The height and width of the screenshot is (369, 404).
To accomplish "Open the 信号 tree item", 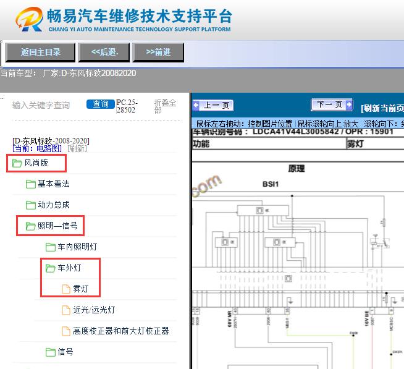I will point(65,352).
